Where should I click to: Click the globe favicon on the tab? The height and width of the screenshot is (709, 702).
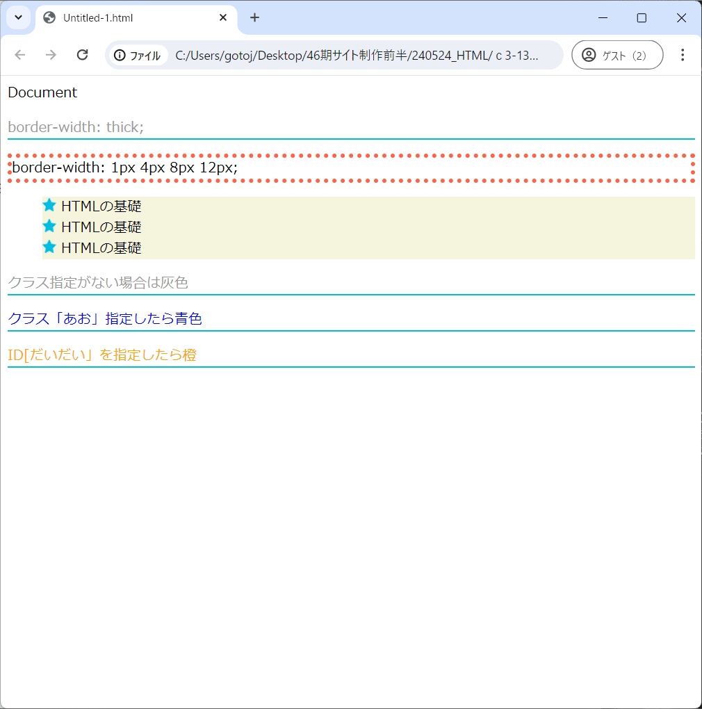coord(49,17)
